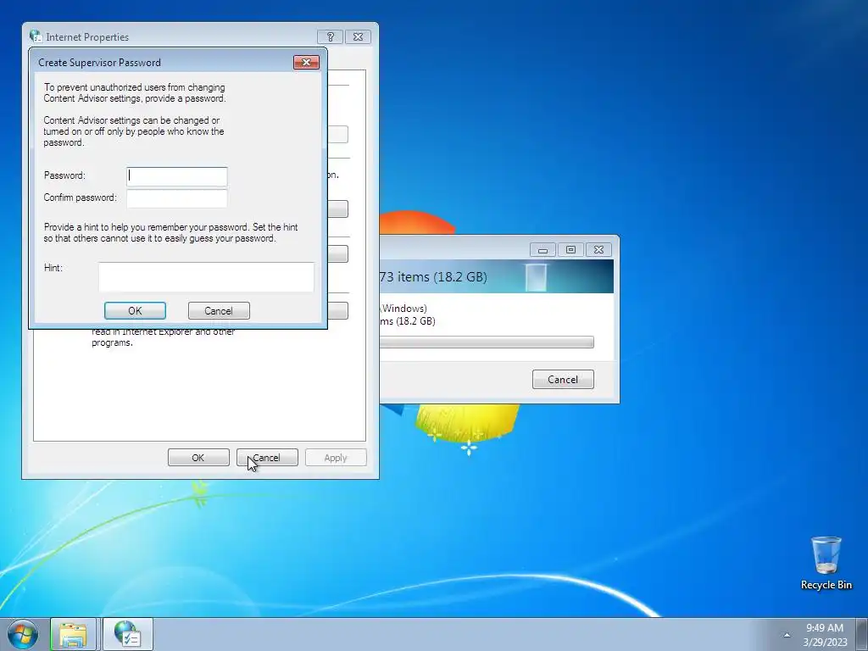
Task: Close Create Supervisor Password with red X
Action: point(306,62)
